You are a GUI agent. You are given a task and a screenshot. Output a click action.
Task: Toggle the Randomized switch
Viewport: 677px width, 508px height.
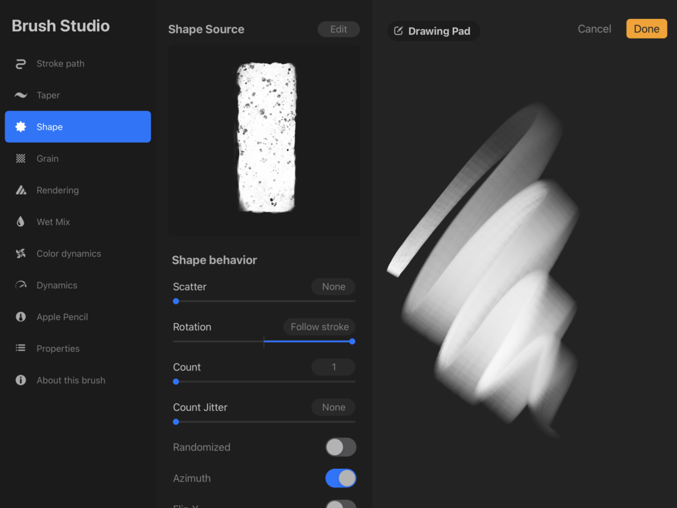point(341,447)
